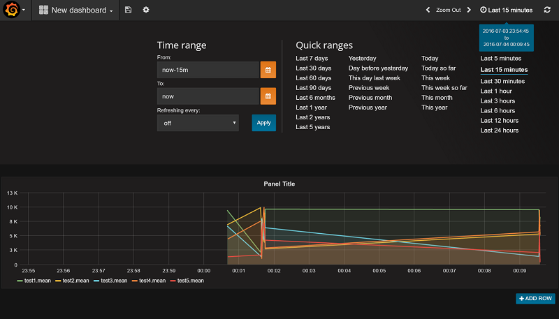559x319 pixels.
Task: Set range to Last 1 hour
Action: click(496, 91)
